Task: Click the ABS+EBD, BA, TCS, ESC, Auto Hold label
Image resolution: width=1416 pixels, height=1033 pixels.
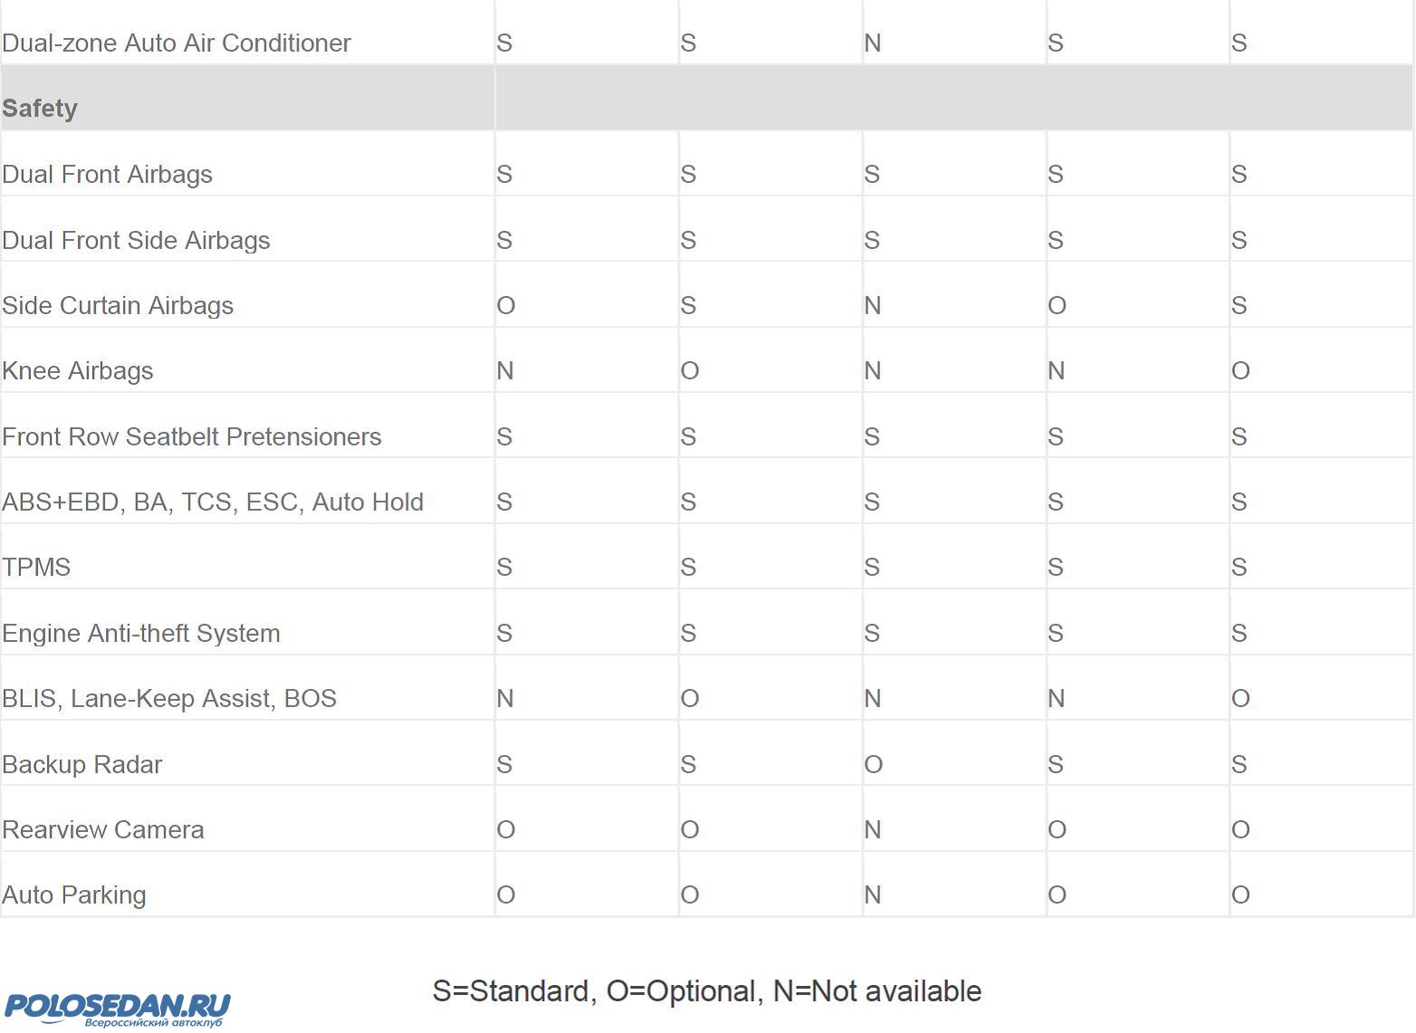Action: (x=213, y=502)
